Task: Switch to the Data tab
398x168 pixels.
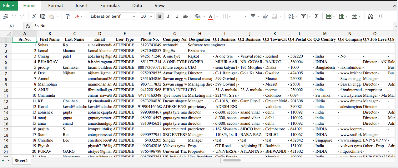Action: (137, 6)
